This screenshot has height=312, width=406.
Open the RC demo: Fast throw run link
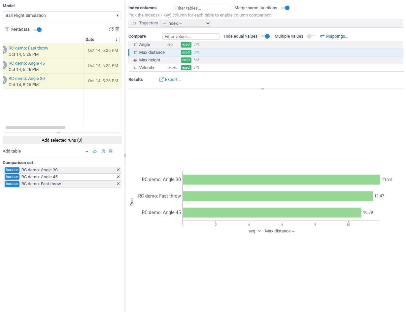pos(28,48)
